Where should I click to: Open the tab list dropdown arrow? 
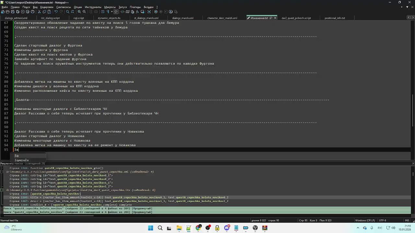407,7
